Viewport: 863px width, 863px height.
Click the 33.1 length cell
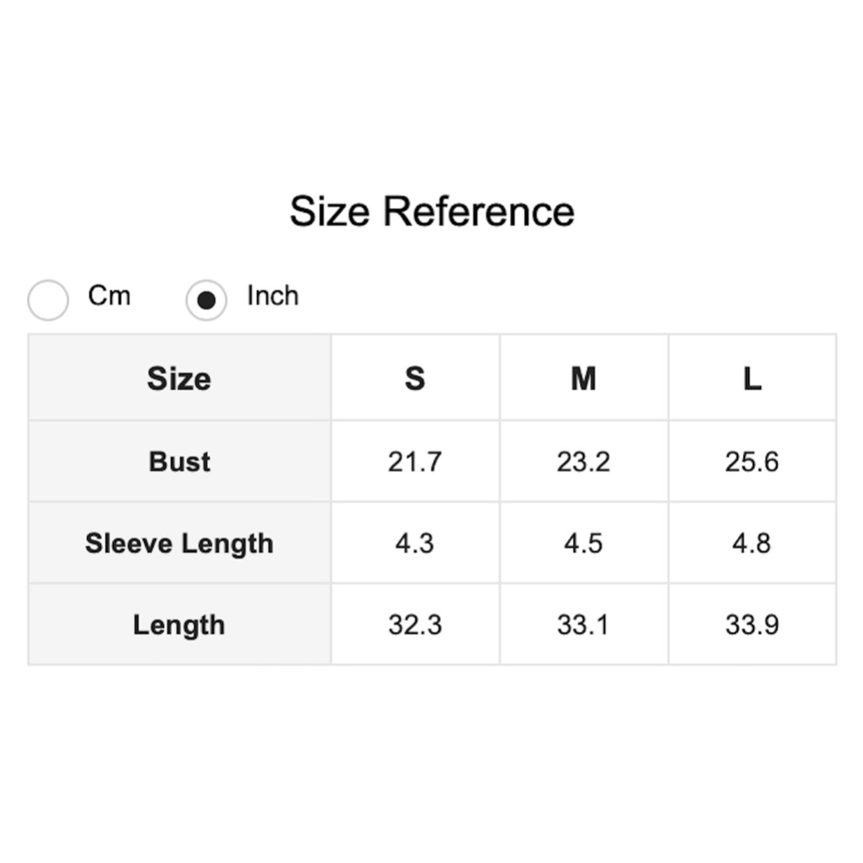coord(583,625)
